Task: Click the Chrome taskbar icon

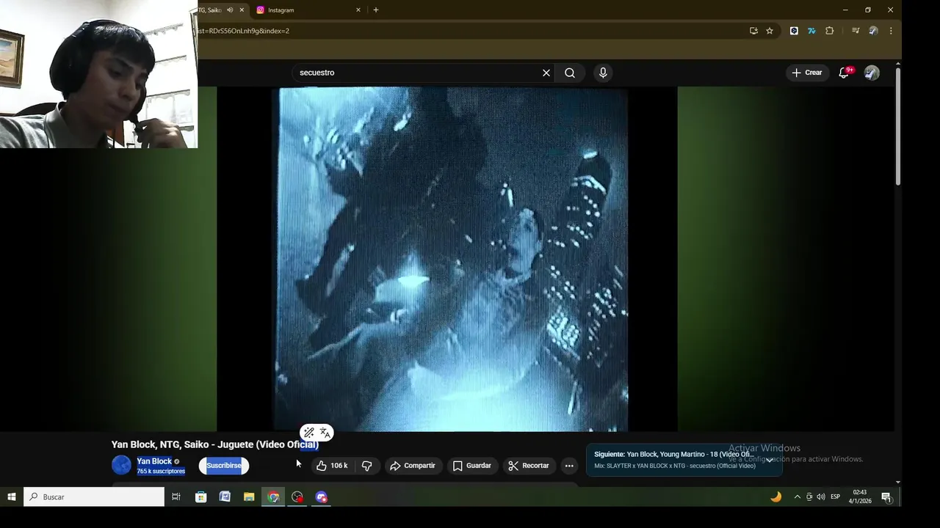Action: click(273, 496)
